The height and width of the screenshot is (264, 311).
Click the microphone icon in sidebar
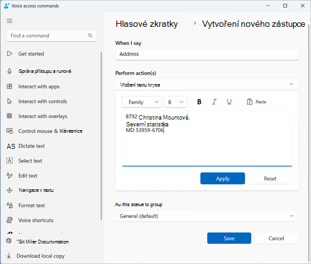9,71
